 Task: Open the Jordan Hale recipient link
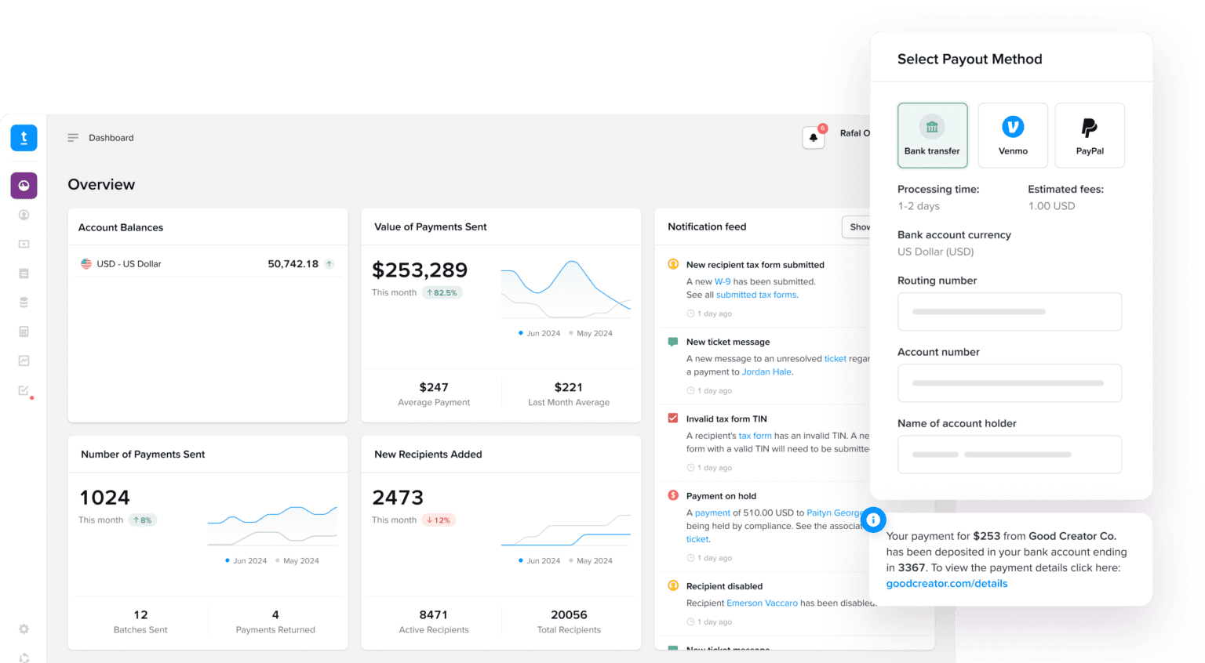pyautogui.click(x=766, y=372)
